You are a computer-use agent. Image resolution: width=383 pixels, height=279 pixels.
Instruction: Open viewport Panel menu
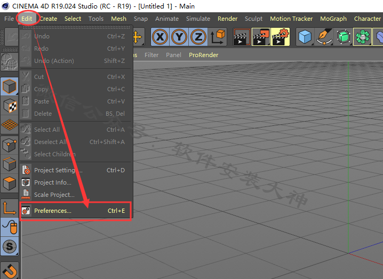[x=173, y=55]
